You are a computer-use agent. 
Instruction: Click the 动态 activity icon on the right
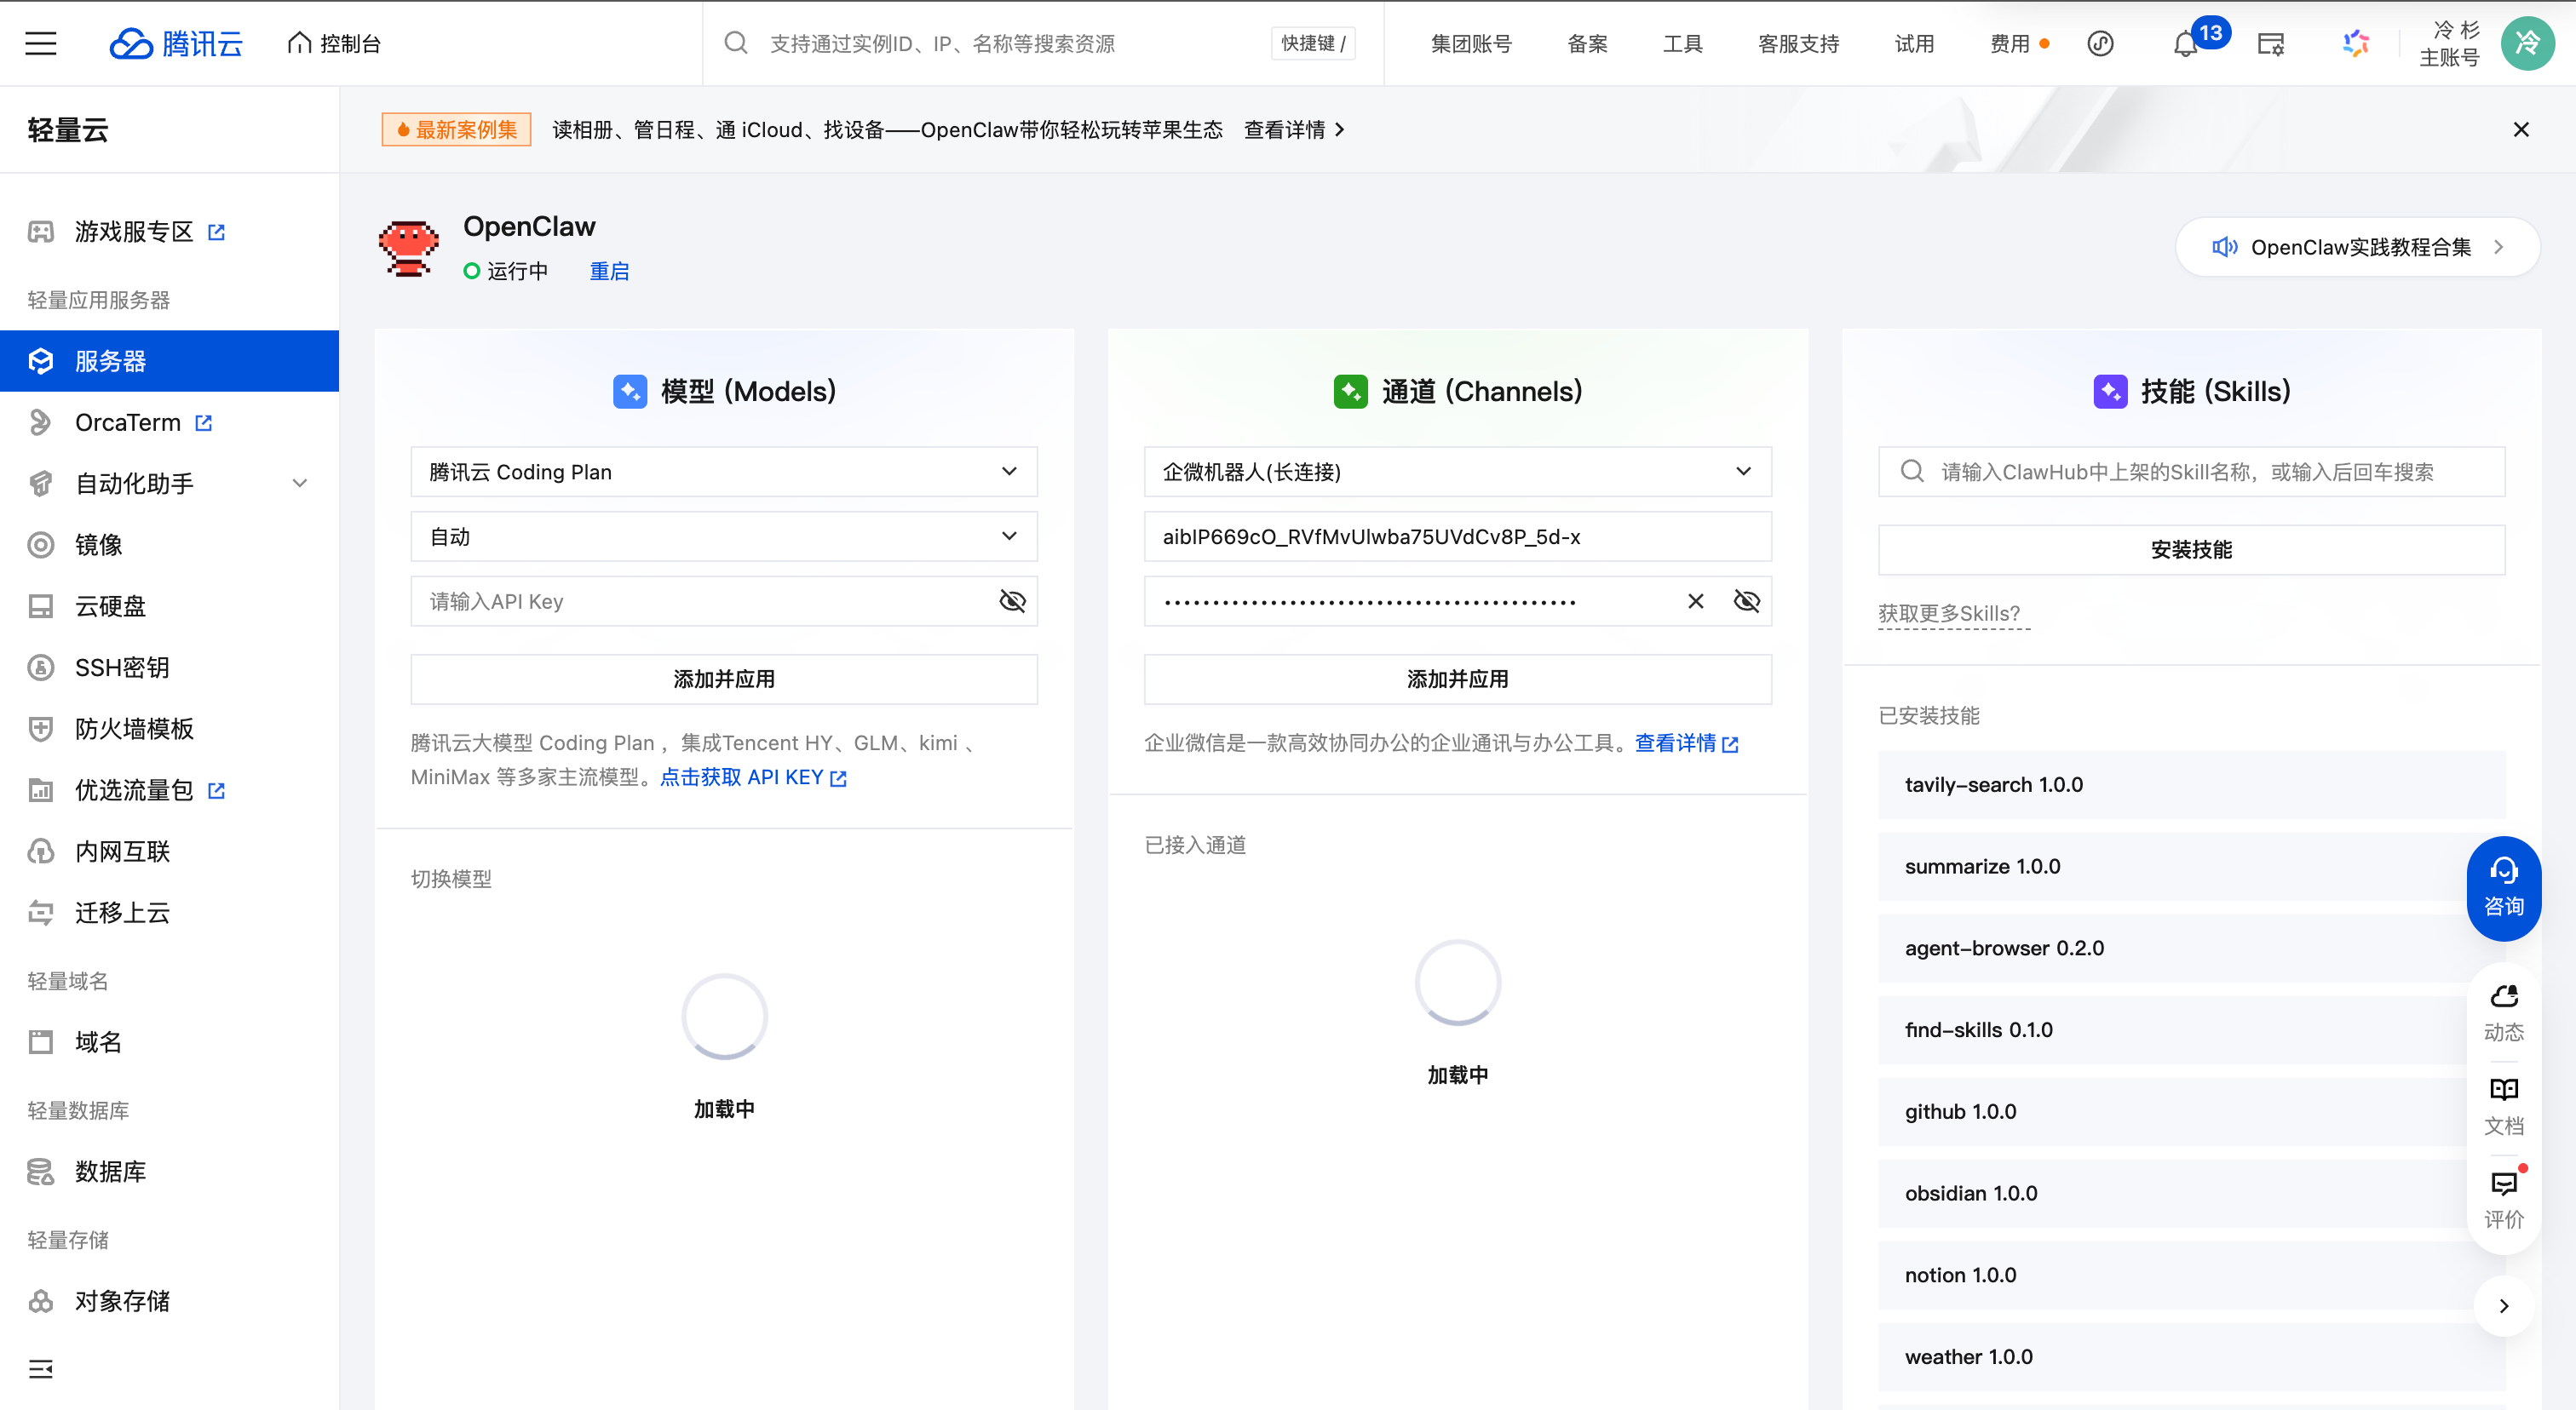pos(2504,1009)
